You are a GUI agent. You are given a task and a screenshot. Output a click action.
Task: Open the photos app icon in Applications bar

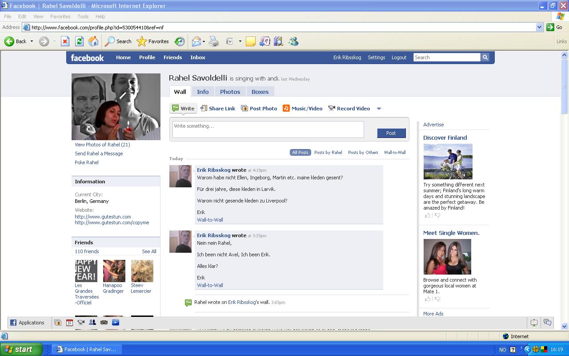[58, 323]
